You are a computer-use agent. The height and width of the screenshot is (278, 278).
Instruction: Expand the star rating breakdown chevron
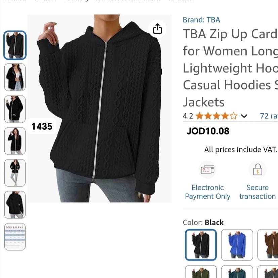[244, 116]
